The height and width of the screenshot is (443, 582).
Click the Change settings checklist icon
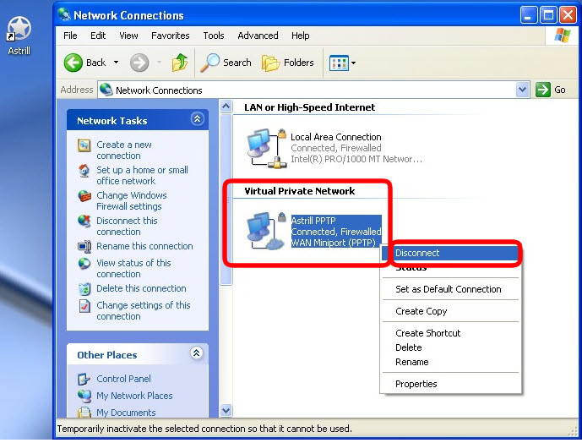pos(84,305)
